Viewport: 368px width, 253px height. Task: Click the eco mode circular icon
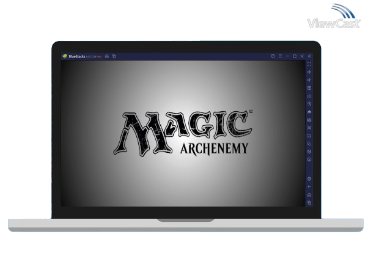[x=309, y=159]
